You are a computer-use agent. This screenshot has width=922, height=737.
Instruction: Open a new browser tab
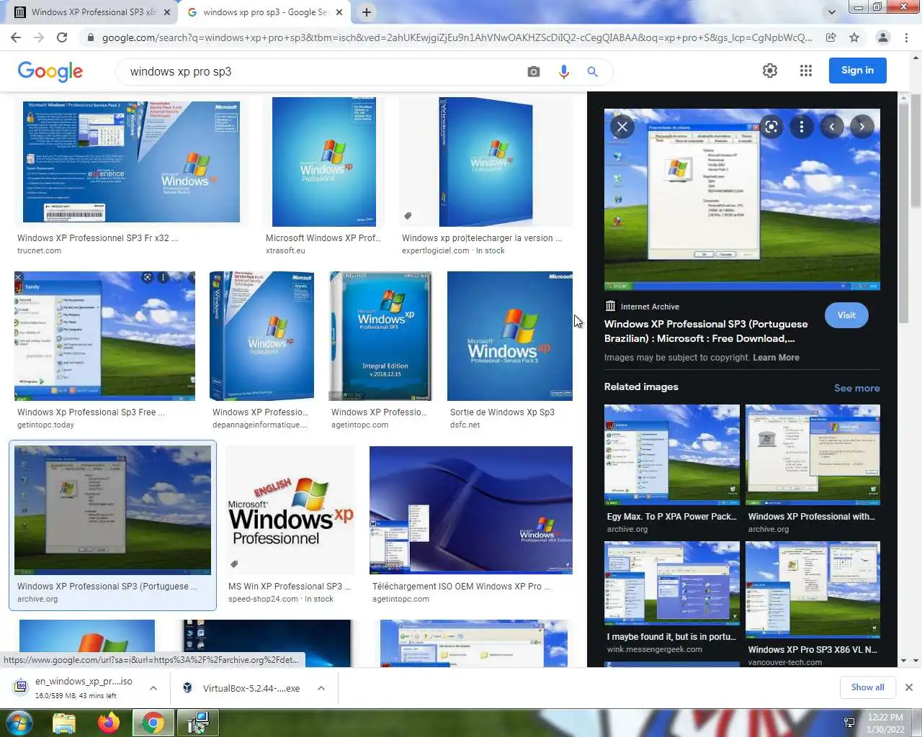pyautogui.click(x=367, y=12)
